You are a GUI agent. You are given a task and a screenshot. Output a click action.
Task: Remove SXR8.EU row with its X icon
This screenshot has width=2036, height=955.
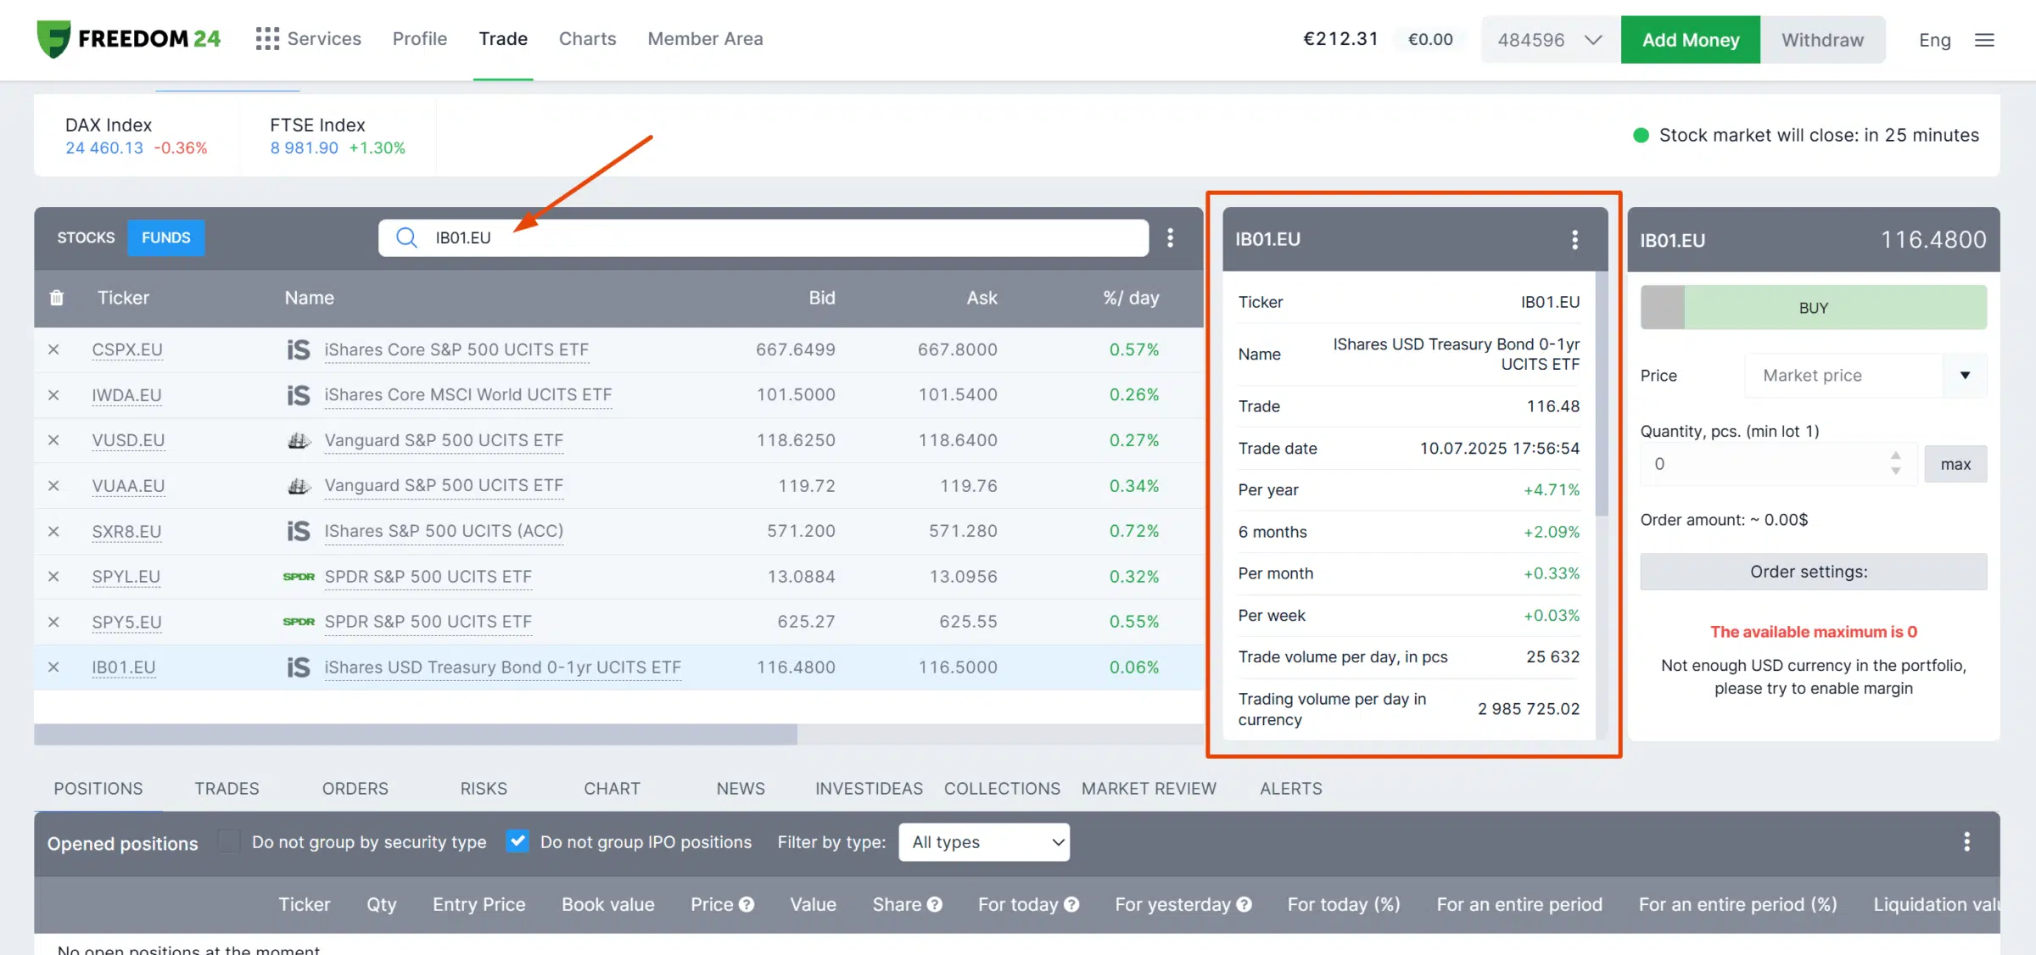click(53, 532)
